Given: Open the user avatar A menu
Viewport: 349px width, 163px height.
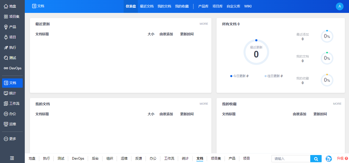Looking at the screenshot, I should coord(340,6).
